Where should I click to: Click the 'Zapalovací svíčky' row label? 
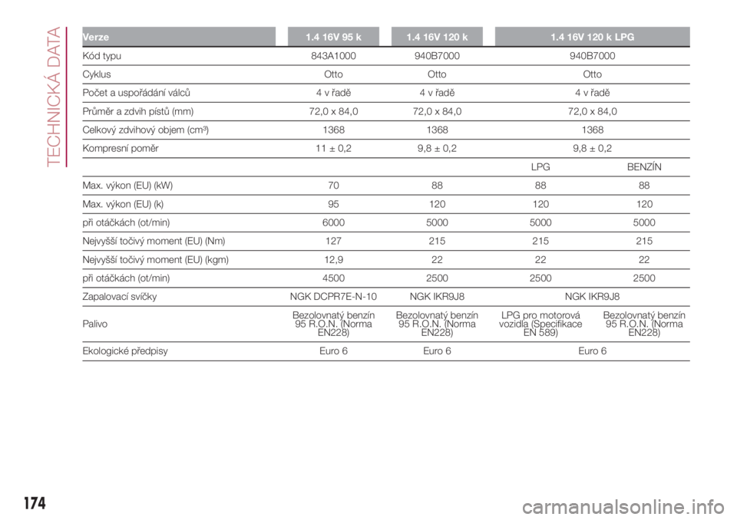point(120,297)
